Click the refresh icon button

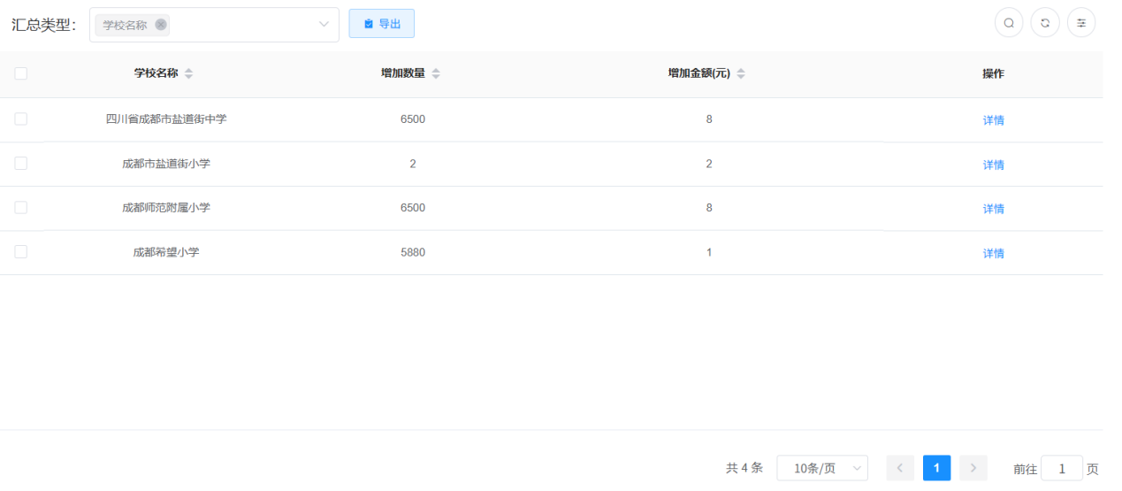pyautogui.click(x=1045, y=23)
